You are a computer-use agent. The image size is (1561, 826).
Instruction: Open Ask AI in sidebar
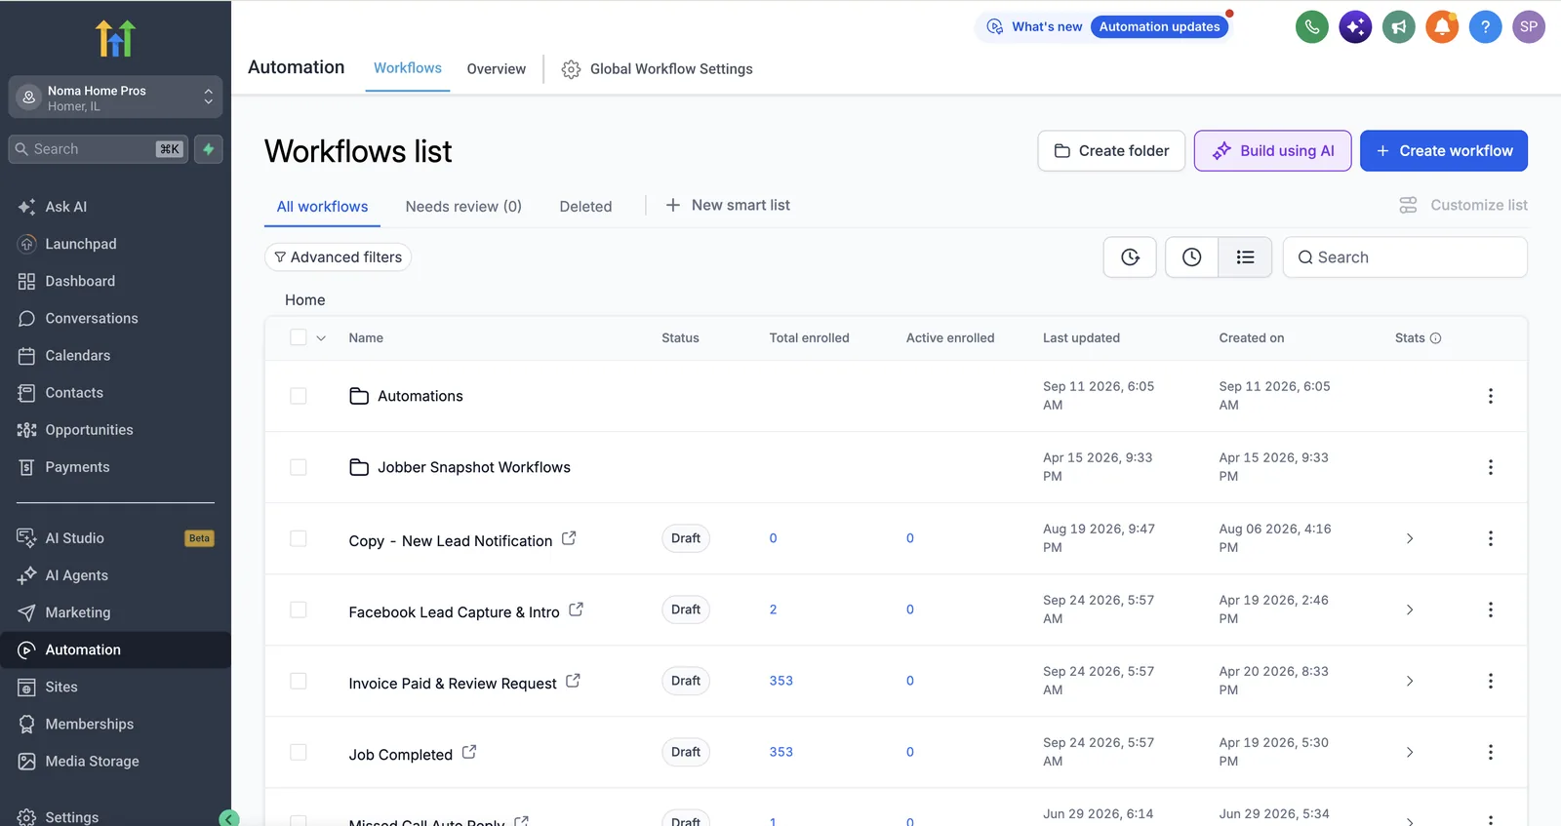(x=65, y=207)
